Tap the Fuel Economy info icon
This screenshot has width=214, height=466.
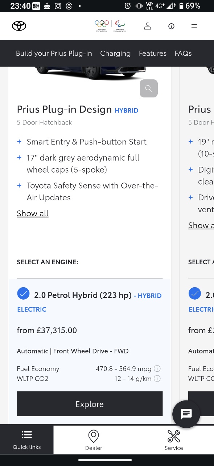[x=157, y=368]
